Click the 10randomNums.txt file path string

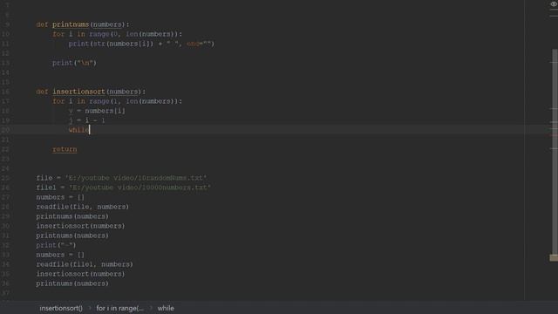(136, 178)
